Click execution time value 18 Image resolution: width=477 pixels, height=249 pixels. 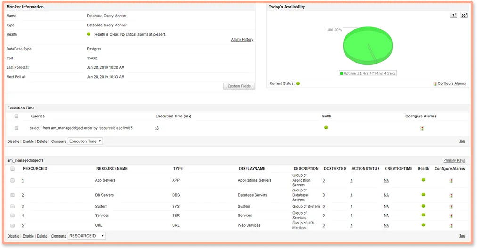[156, 128]
